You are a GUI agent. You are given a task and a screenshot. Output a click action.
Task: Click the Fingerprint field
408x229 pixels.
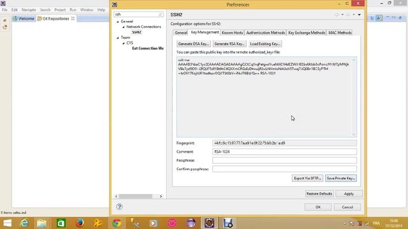(x=284, y=143)
